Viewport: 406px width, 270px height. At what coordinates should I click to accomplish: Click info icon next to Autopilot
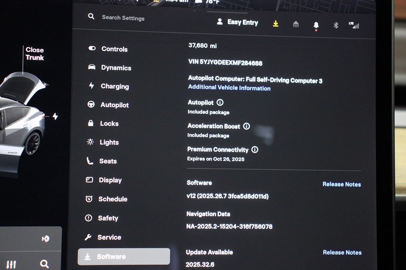coord(220,102)
